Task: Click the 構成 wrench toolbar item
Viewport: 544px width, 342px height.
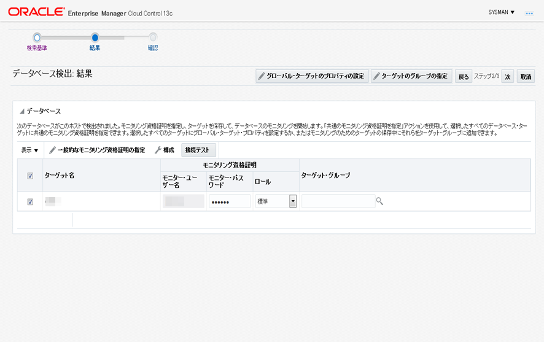Action: (x=165, y=150)
